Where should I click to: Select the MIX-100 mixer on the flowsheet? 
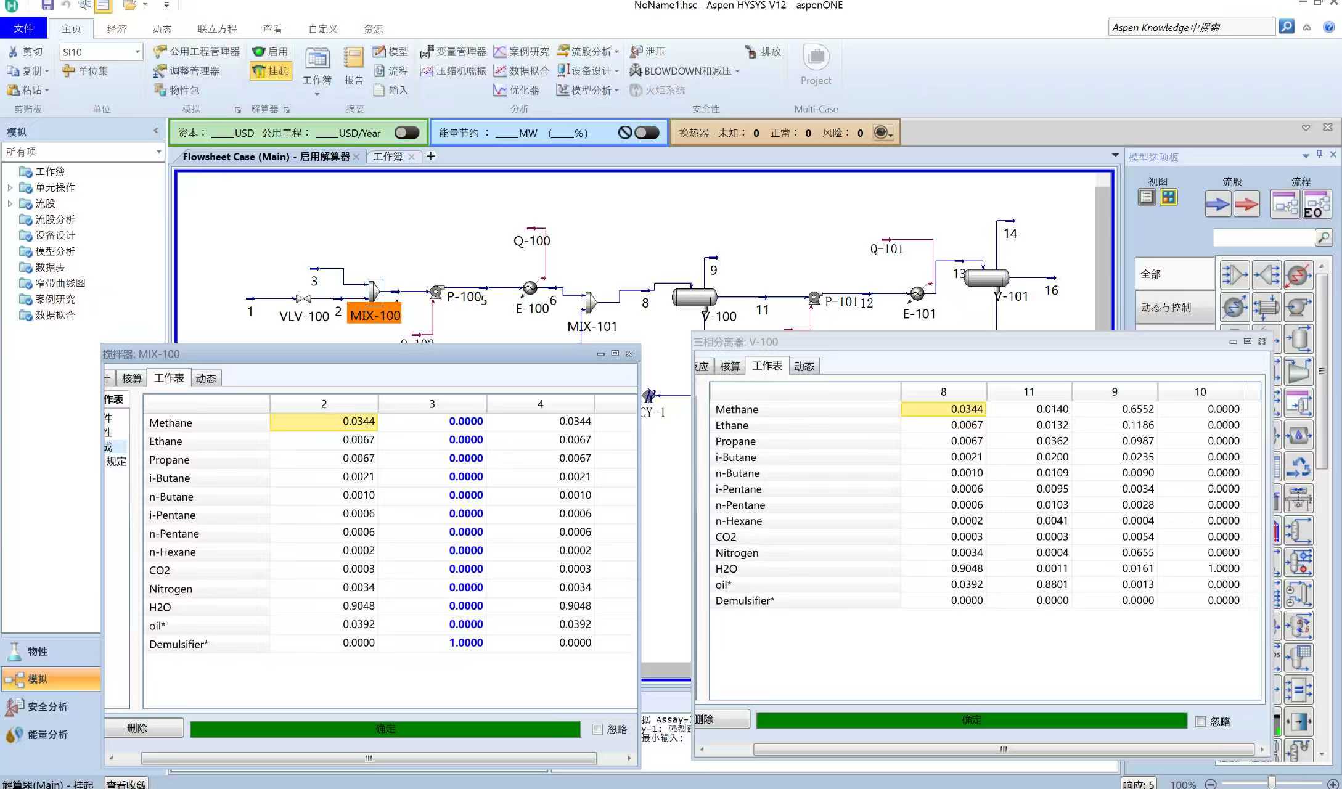[374, 292]
